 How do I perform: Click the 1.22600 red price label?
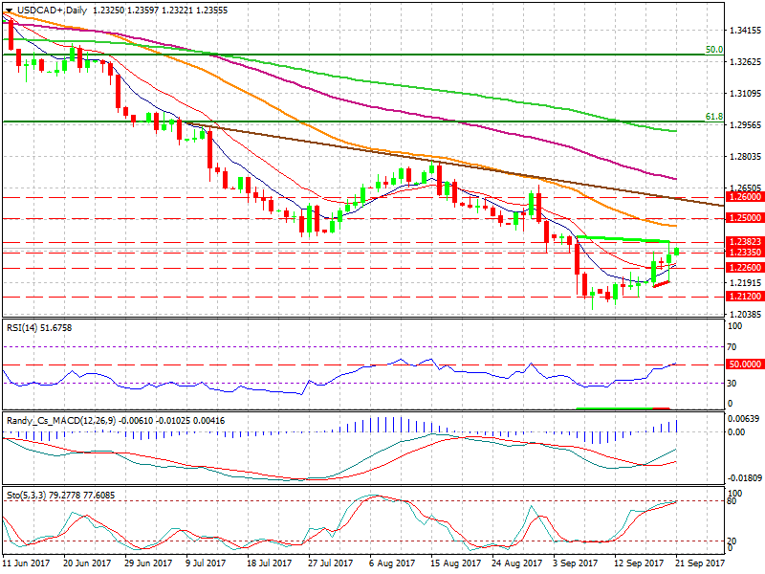click(x=744, y=268)
